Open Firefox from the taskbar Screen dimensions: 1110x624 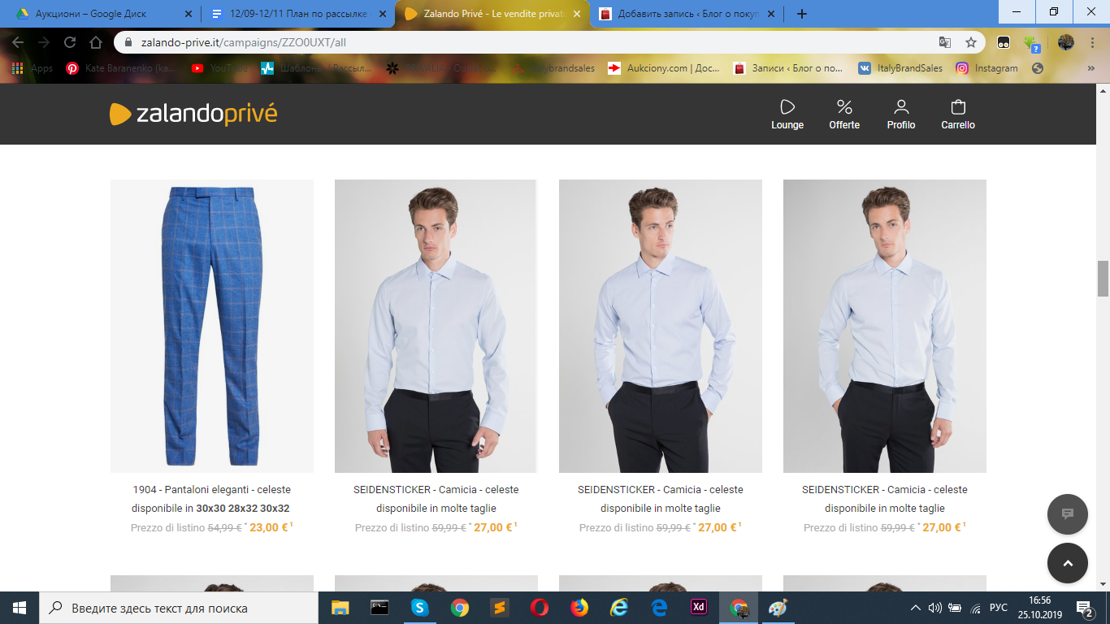pyautogui.click(x=579, y=608)
